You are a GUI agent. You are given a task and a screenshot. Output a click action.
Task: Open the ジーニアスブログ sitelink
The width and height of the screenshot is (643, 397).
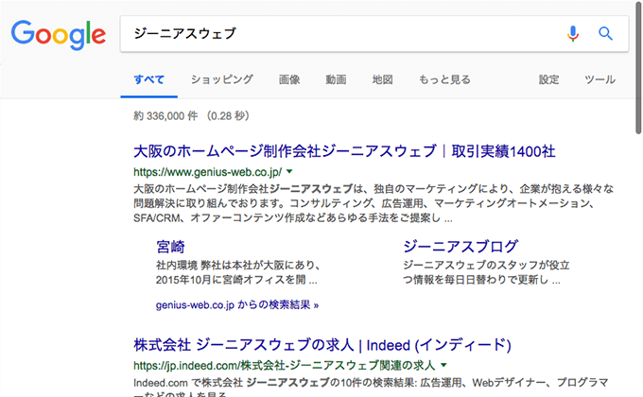[x=461, y=247]
